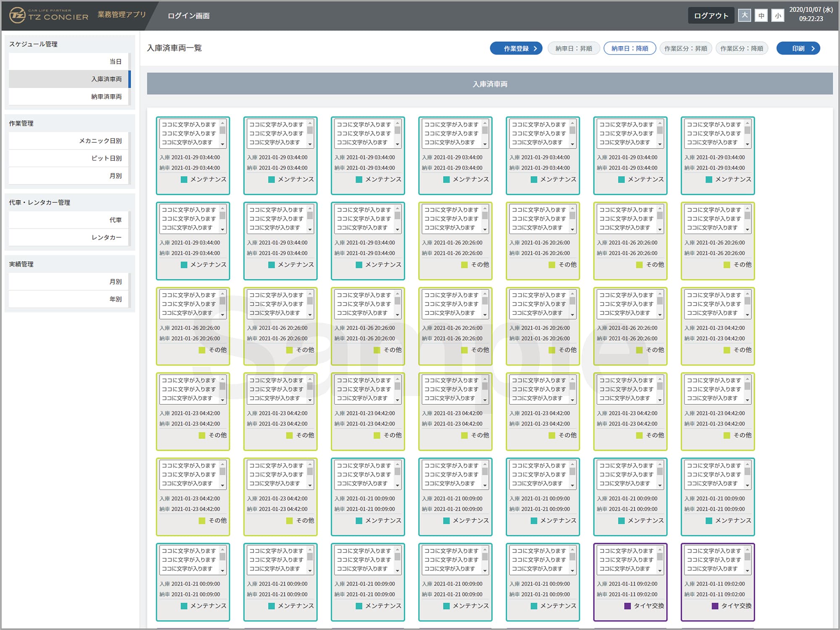Toggle 納車日：降順 sort option
The height and width of the screenshot is (630, 840).
[x=630, y=49]
